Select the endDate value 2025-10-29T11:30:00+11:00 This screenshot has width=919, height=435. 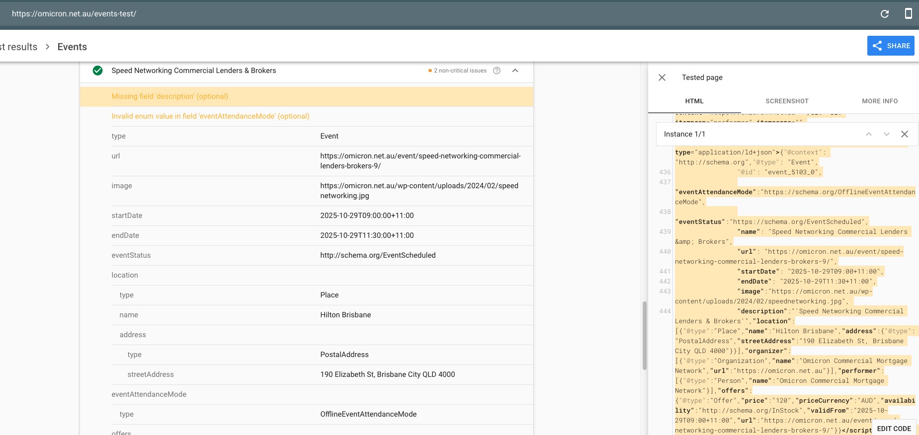point(367,235)
